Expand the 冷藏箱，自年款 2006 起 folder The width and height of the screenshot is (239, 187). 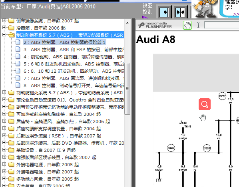(x=4, y=28)
